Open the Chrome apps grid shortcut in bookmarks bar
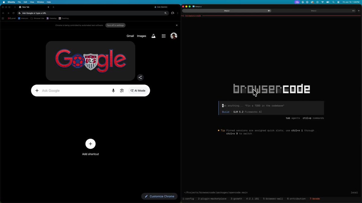 point(3,18)
